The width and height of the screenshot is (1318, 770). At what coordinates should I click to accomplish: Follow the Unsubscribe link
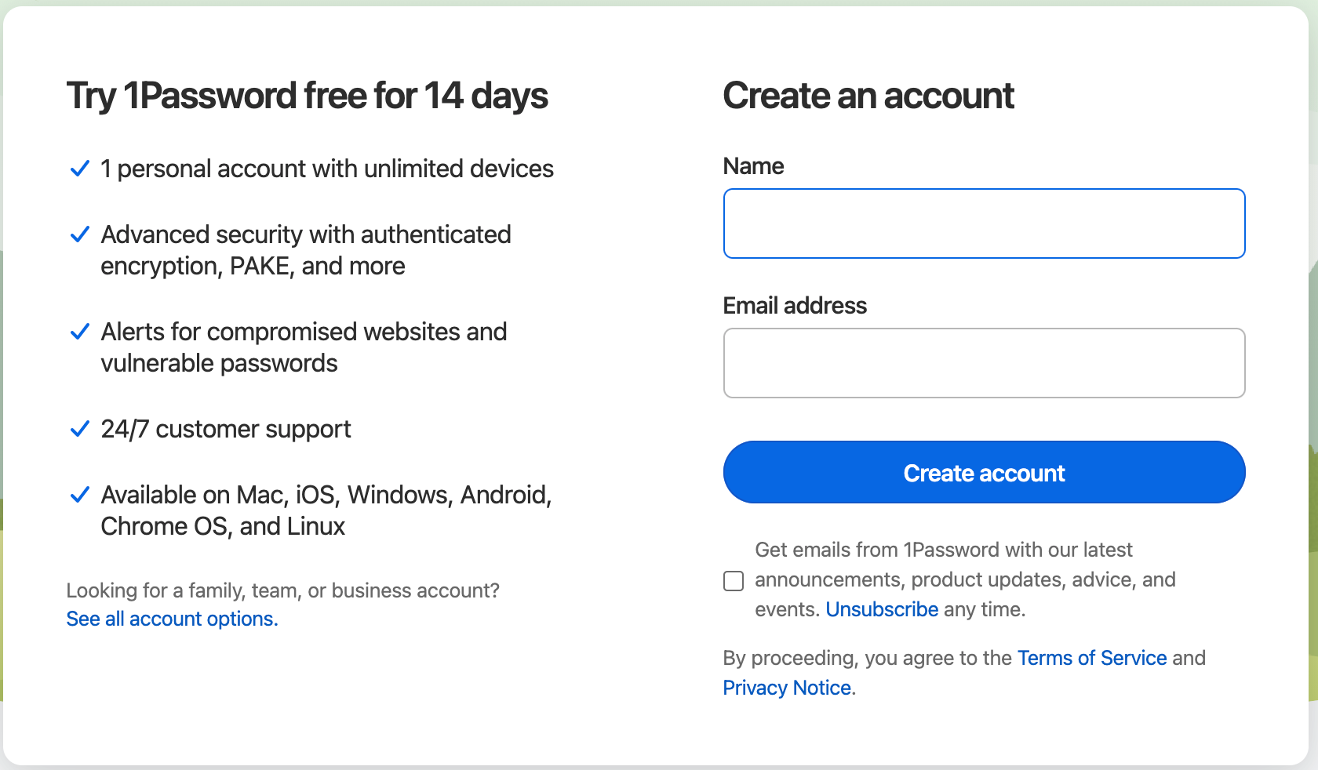pos(882,609)
